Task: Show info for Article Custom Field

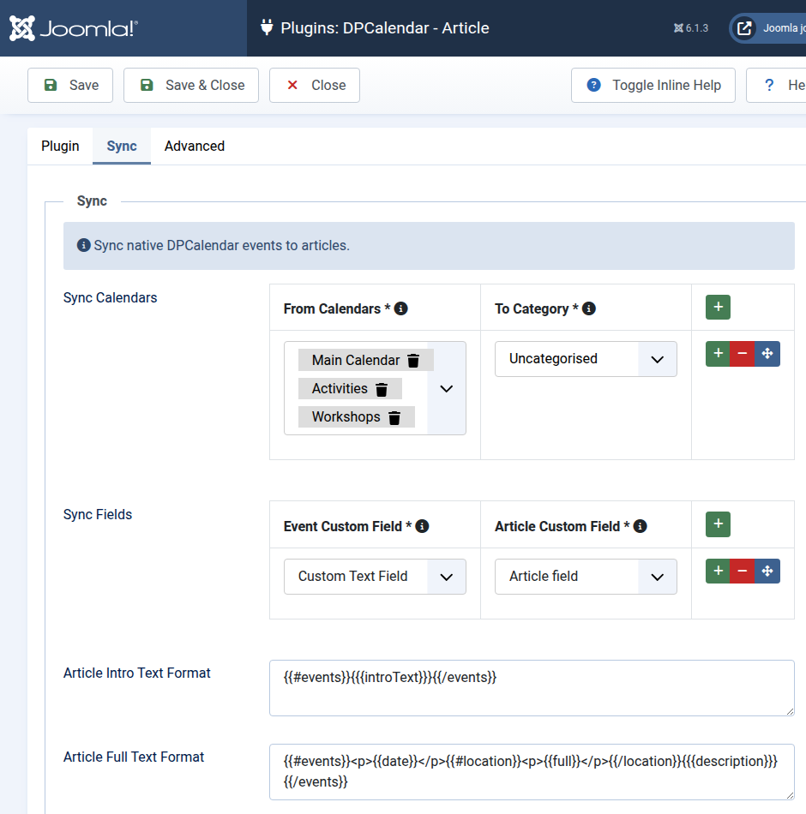Action: 641,526
